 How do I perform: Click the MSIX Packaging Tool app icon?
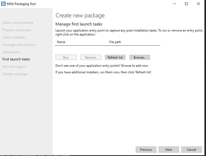pos(3,4)
